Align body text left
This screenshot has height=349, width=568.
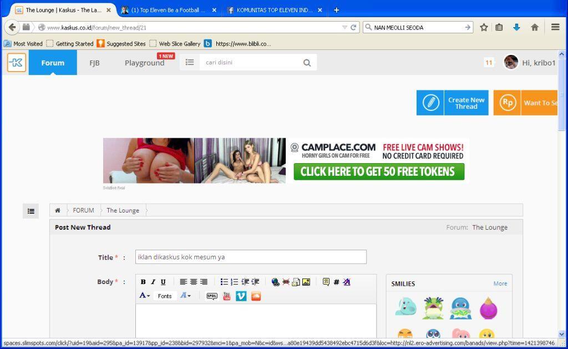(183, 282)
